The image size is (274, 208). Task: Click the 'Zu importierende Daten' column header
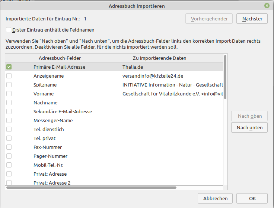coord(159,58)
